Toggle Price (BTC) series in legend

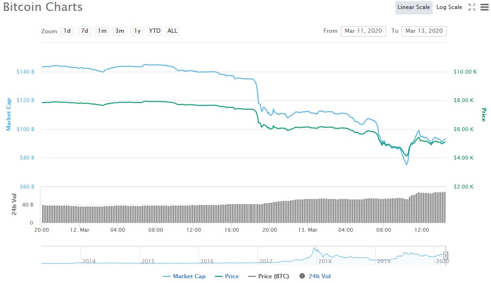[x=268, y=276]
